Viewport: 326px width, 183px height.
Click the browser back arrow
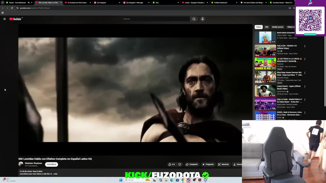pyautogui.click(x=3, y=8)
